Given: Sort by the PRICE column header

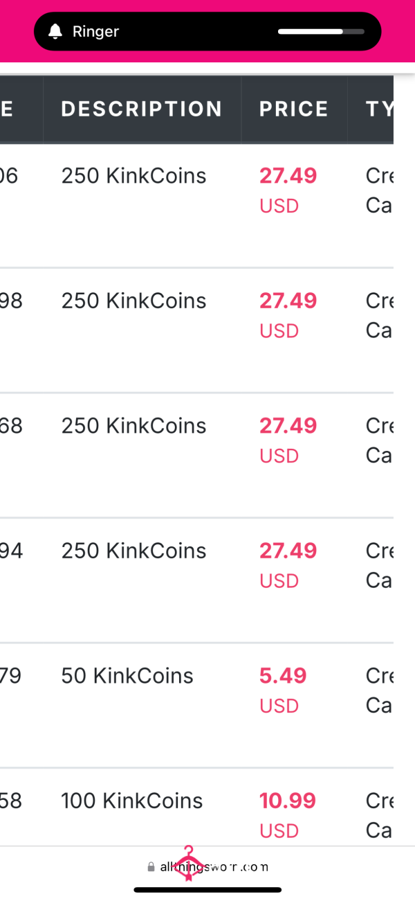Looking at the screenshot, I should coord(294,109).
